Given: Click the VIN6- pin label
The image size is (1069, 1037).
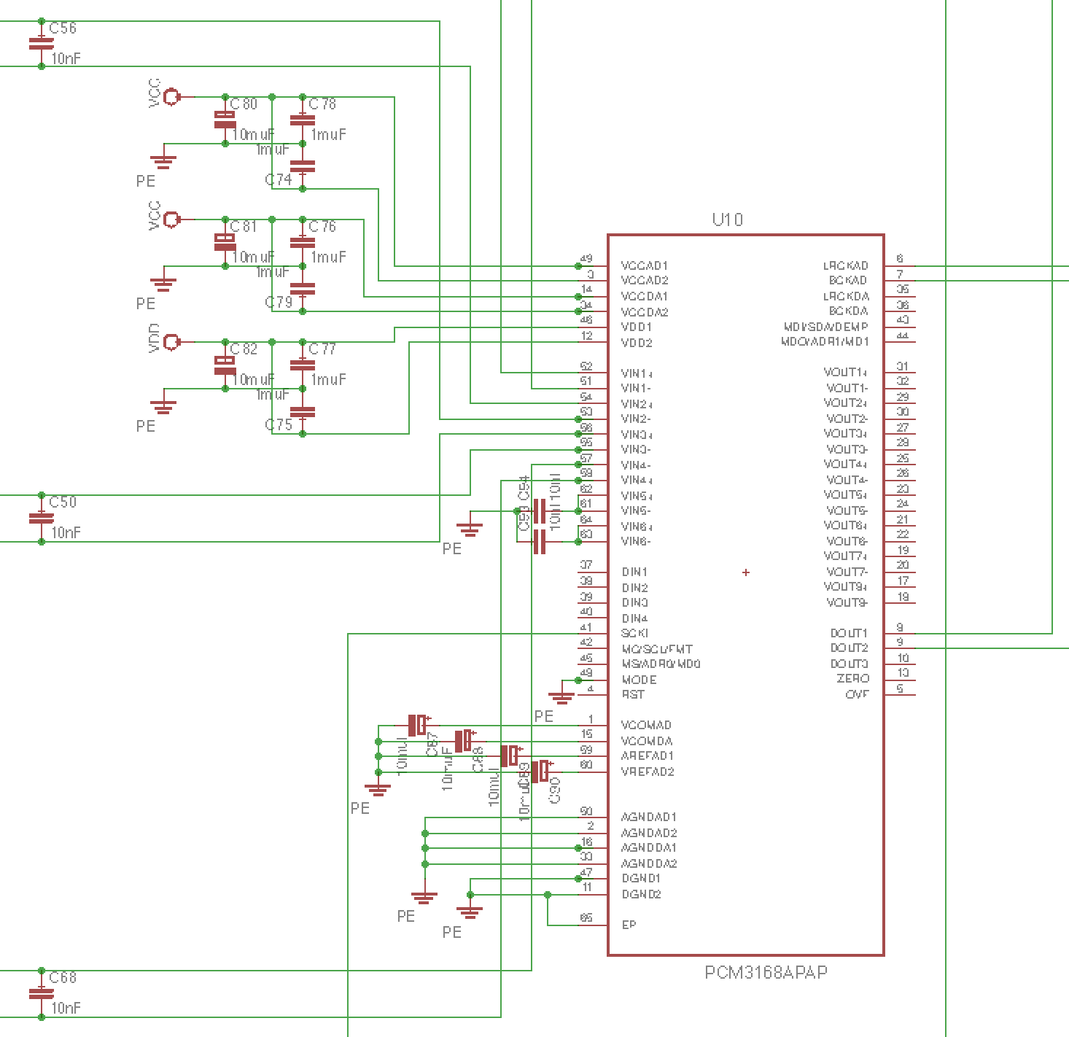Looking at the screenshot, I should [x=636, y=541].
